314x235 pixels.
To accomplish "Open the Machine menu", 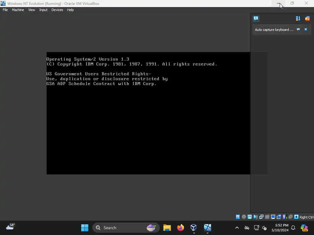I will point(18,10).
